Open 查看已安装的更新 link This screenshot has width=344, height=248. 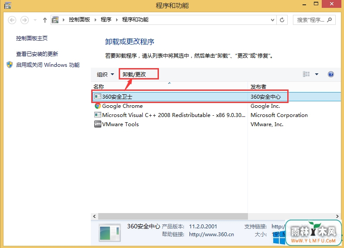pos(37,54)
